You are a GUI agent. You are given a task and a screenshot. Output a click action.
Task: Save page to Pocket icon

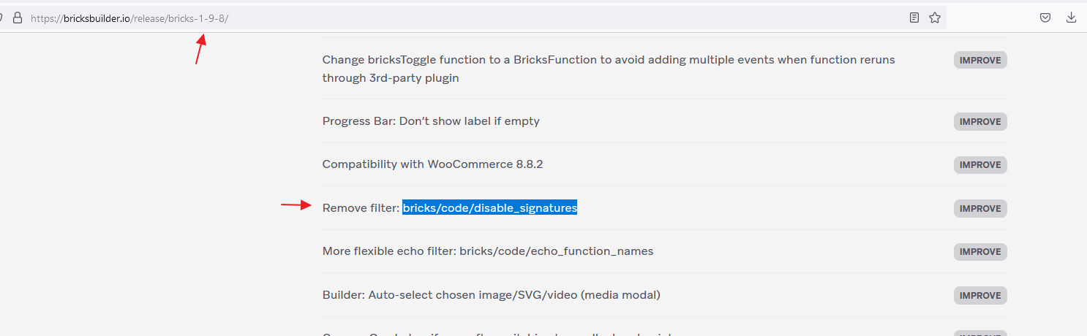click(1046, 18)
